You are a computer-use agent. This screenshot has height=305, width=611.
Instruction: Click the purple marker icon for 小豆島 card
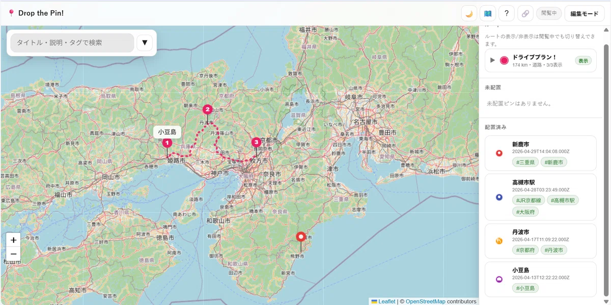coord(499,279)
